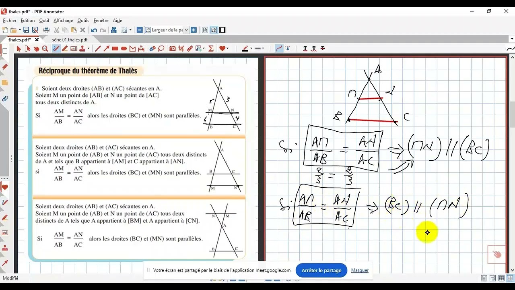Select the rectangle shape tool

[115, 49]
